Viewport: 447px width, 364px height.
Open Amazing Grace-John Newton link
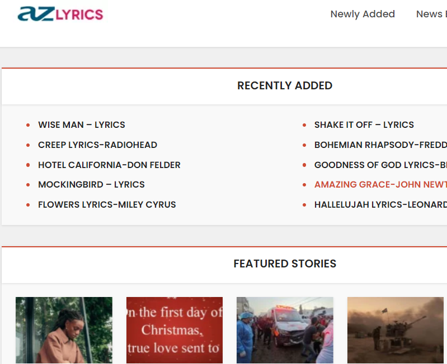[x=380, y=184]
